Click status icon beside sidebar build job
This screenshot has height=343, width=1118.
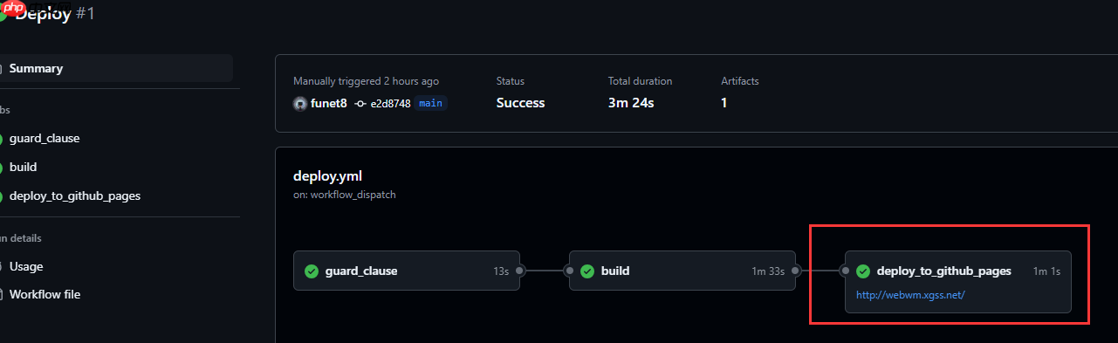point(2,167)
